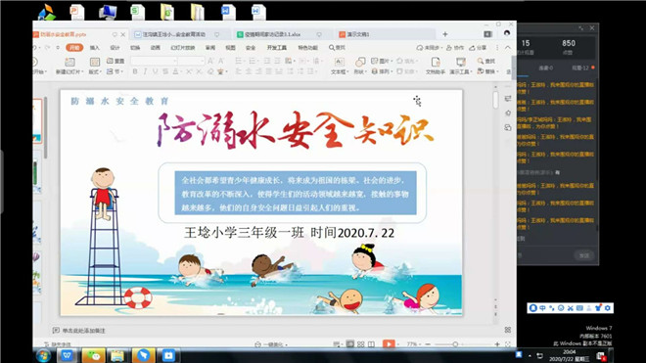Insert a 文本框 text box from ribbon

click(x=339, y=66)
